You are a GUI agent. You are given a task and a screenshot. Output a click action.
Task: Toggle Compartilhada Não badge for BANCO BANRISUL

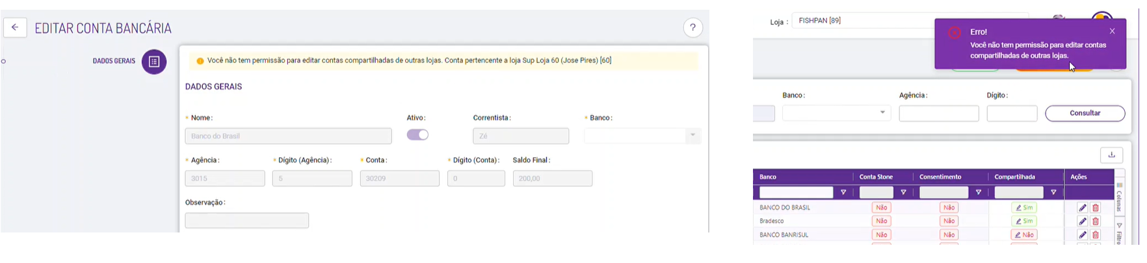point(1024,235)
